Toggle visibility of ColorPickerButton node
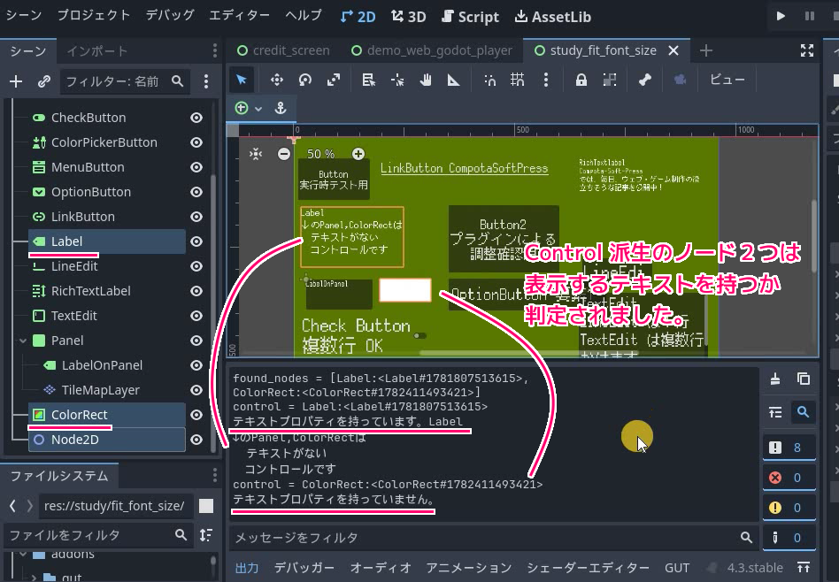Screen dimensions: 839x582 [196, 142]
